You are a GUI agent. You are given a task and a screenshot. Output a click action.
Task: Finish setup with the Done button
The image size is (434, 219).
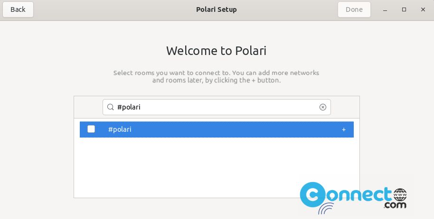[x=354, y=9]
